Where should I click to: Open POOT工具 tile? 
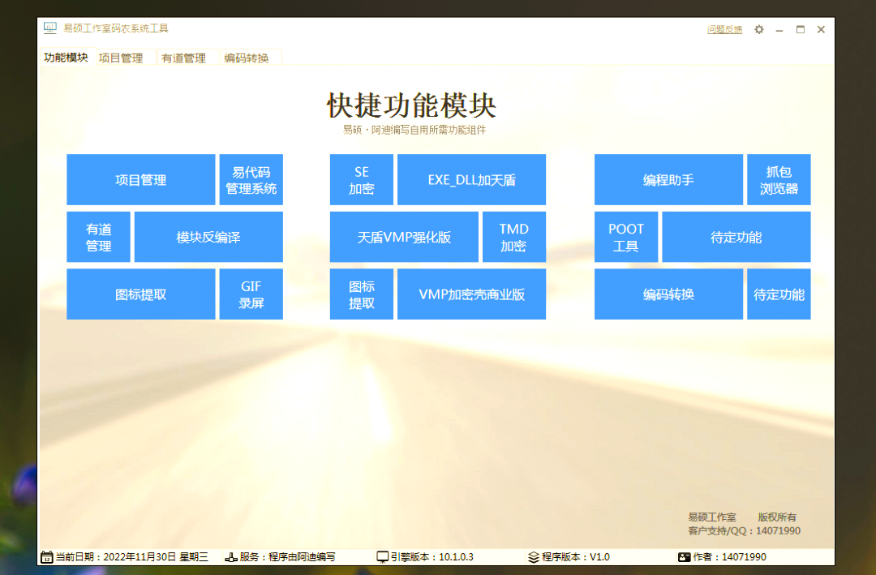click(x=626, y=237)
